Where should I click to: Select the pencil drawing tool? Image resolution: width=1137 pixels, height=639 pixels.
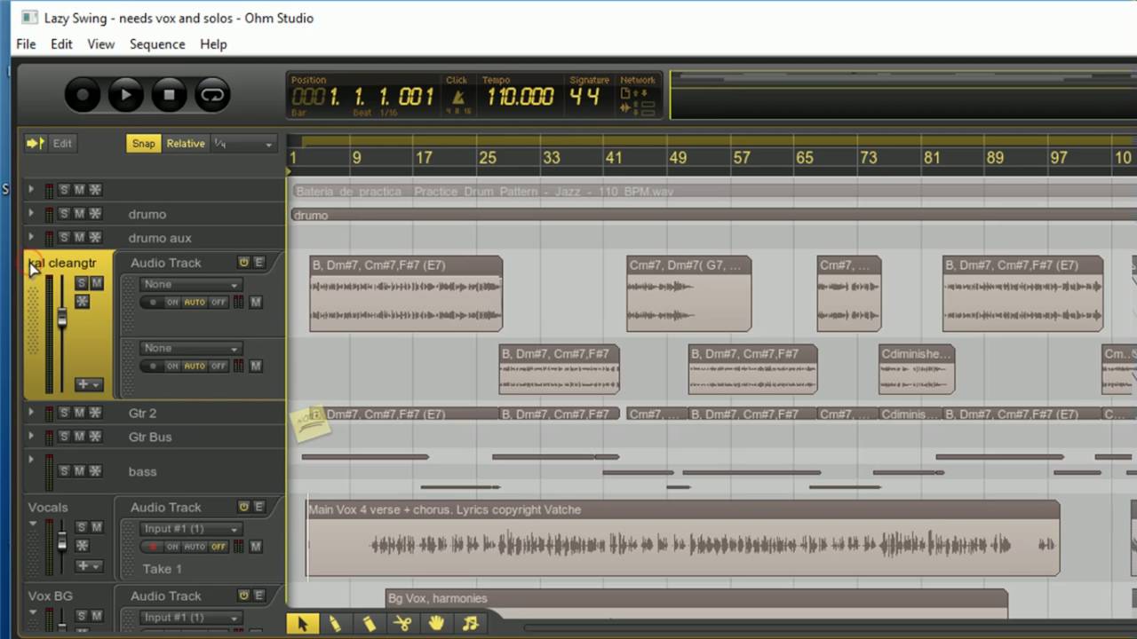(336, 623)
